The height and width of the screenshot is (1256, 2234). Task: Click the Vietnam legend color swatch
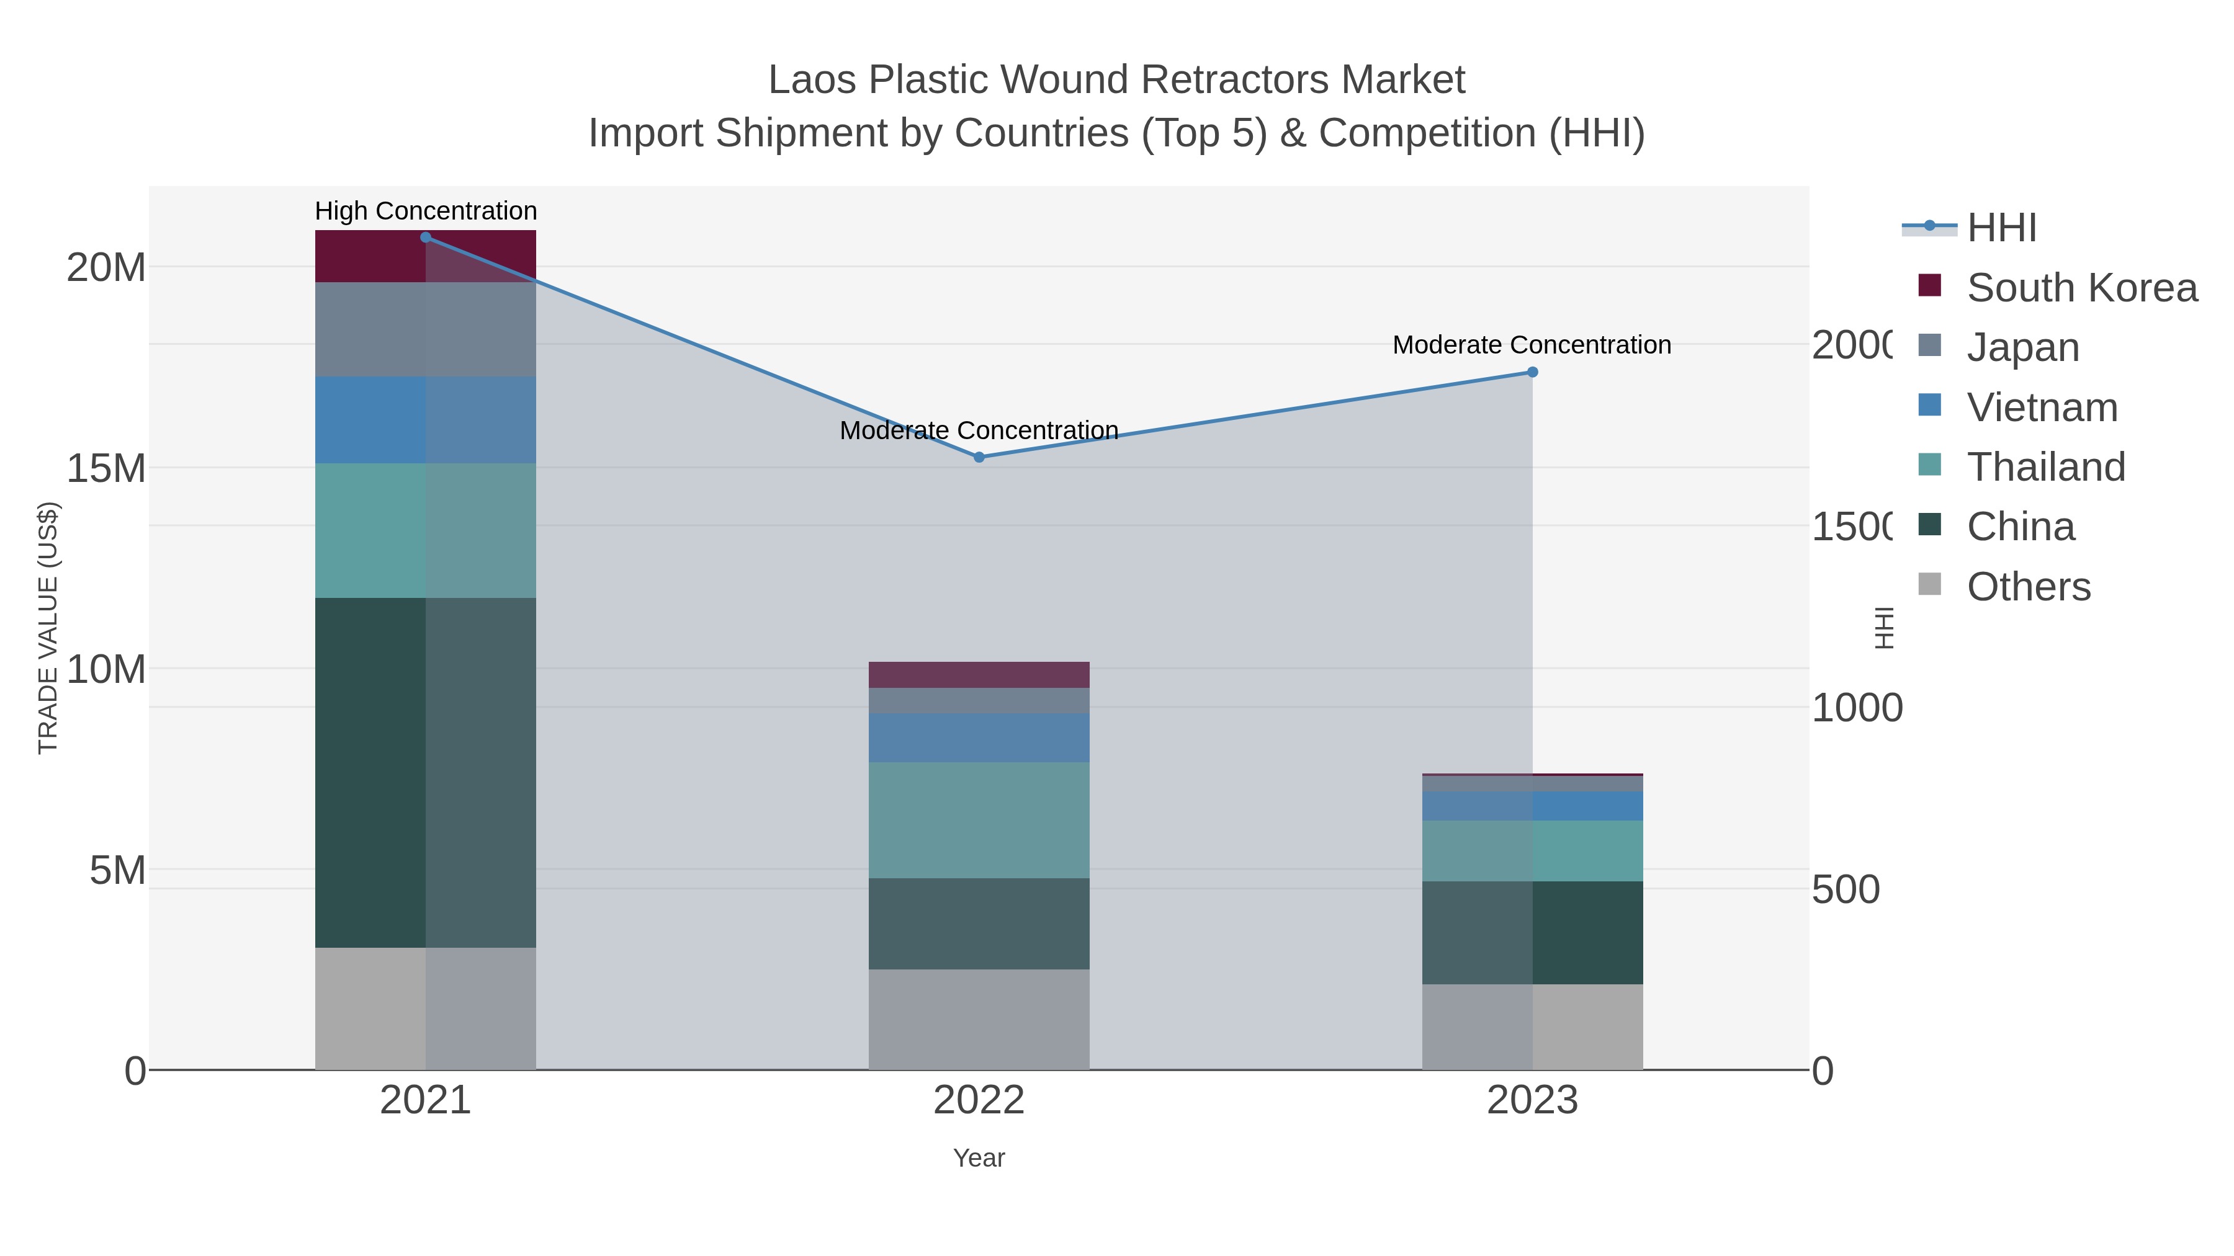point(1929,405)
